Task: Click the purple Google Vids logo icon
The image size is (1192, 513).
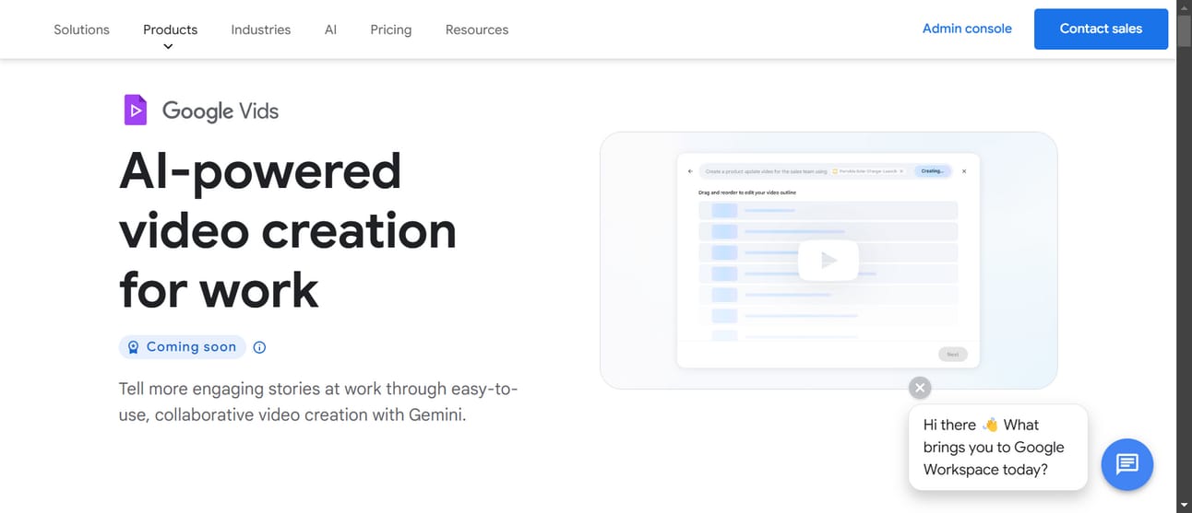Action: coord(136,111)
